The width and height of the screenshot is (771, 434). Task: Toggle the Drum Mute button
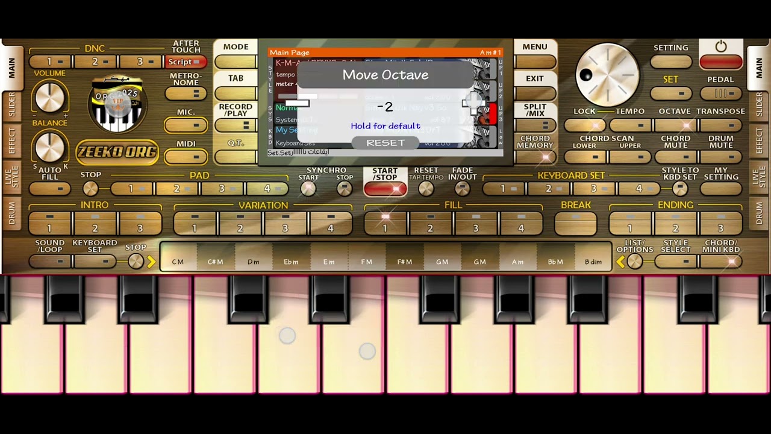click(x=720, y=157)
